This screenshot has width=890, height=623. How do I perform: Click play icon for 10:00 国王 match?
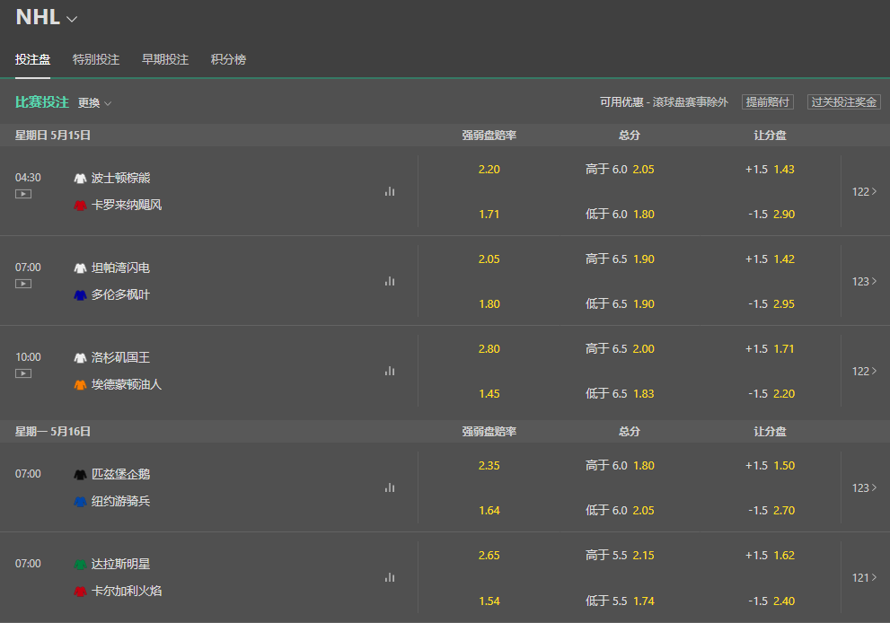[23, 373]
